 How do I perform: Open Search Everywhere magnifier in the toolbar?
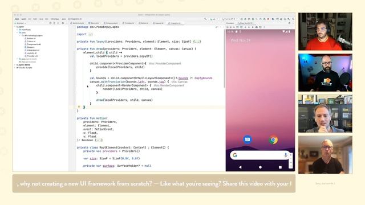point(293,19)
